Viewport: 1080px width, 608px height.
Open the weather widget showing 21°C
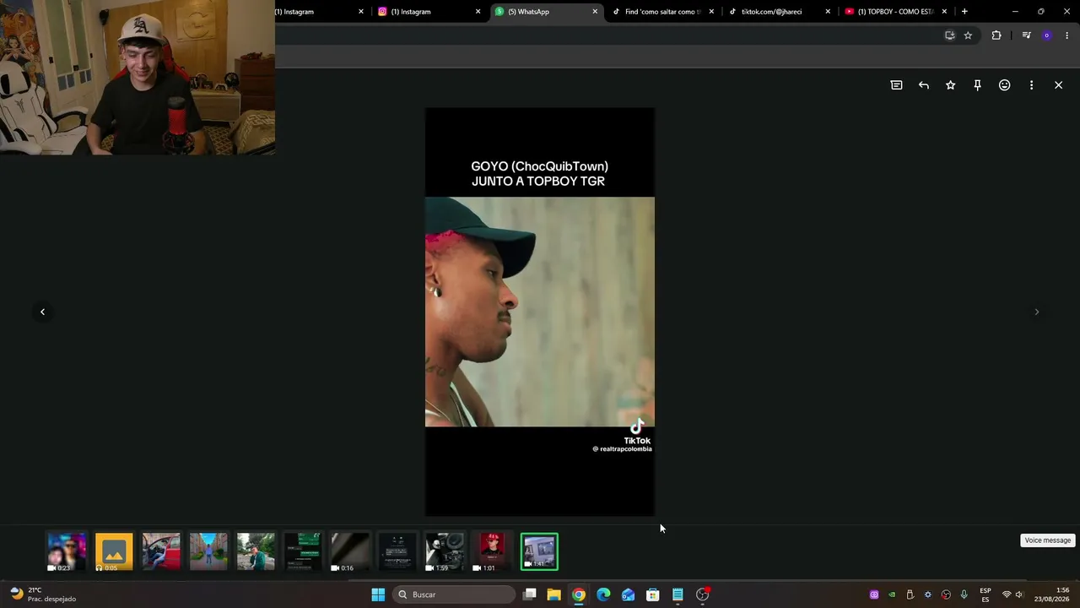tap(42, 594)
